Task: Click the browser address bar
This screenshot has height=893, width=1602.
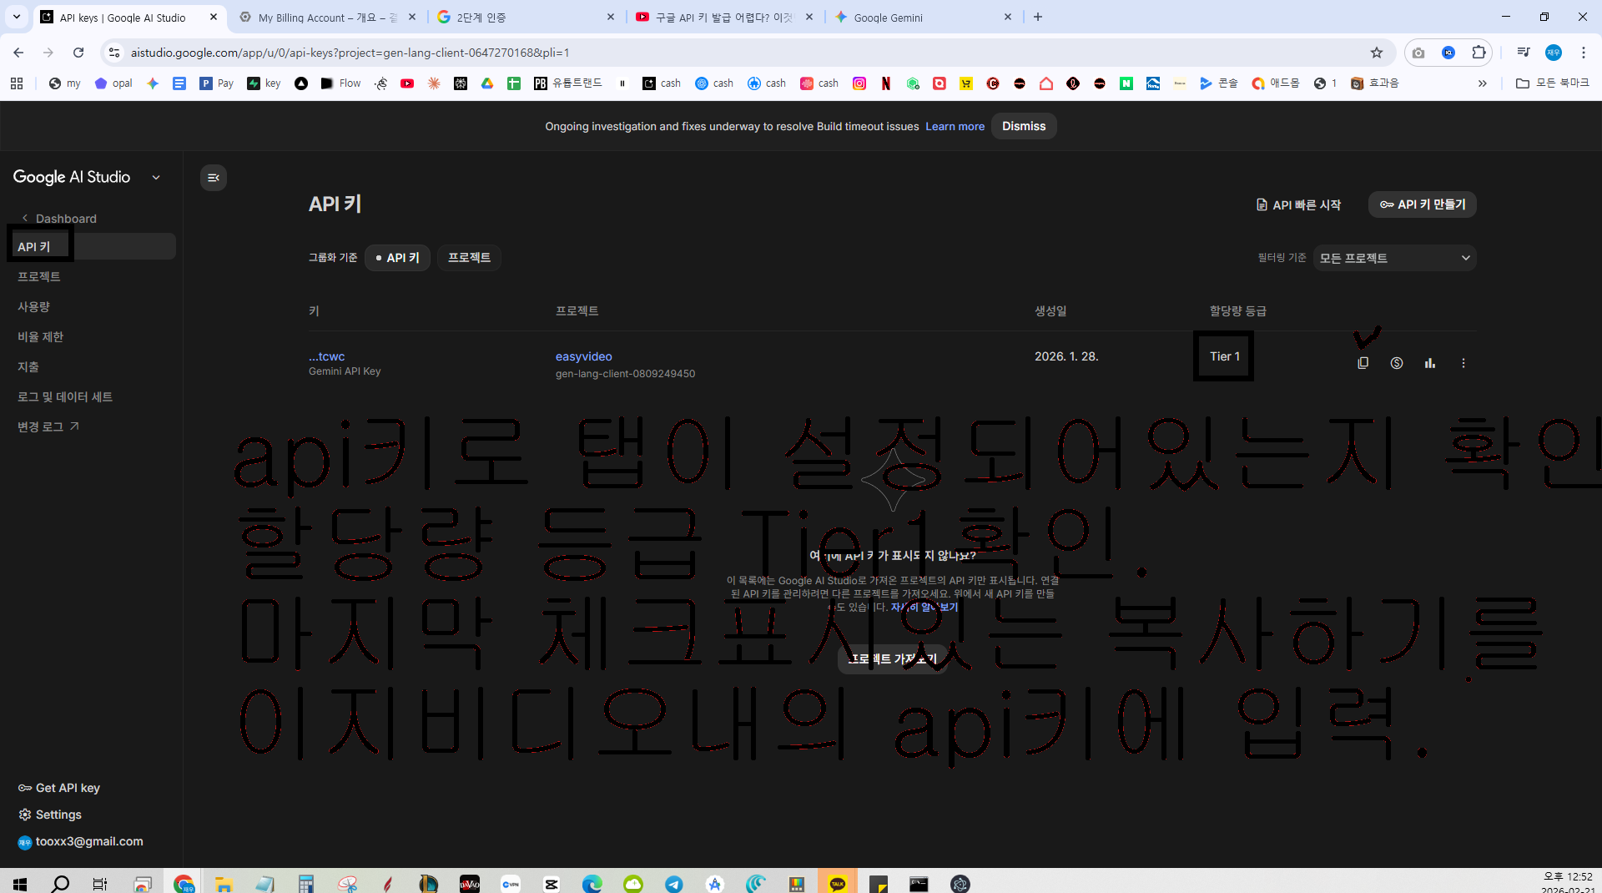Action: tap(743, 53)
